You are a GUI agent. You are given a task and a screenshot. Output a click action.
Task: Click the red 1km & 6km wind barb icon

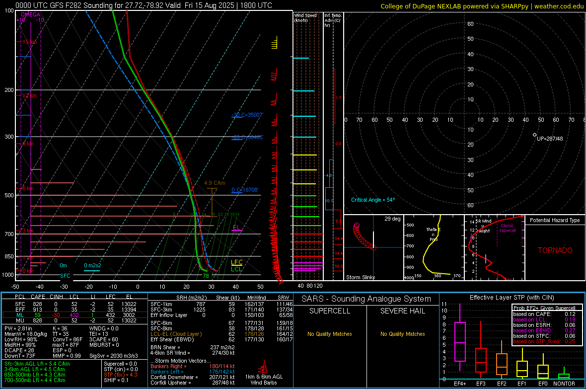(x=264, y=366)
